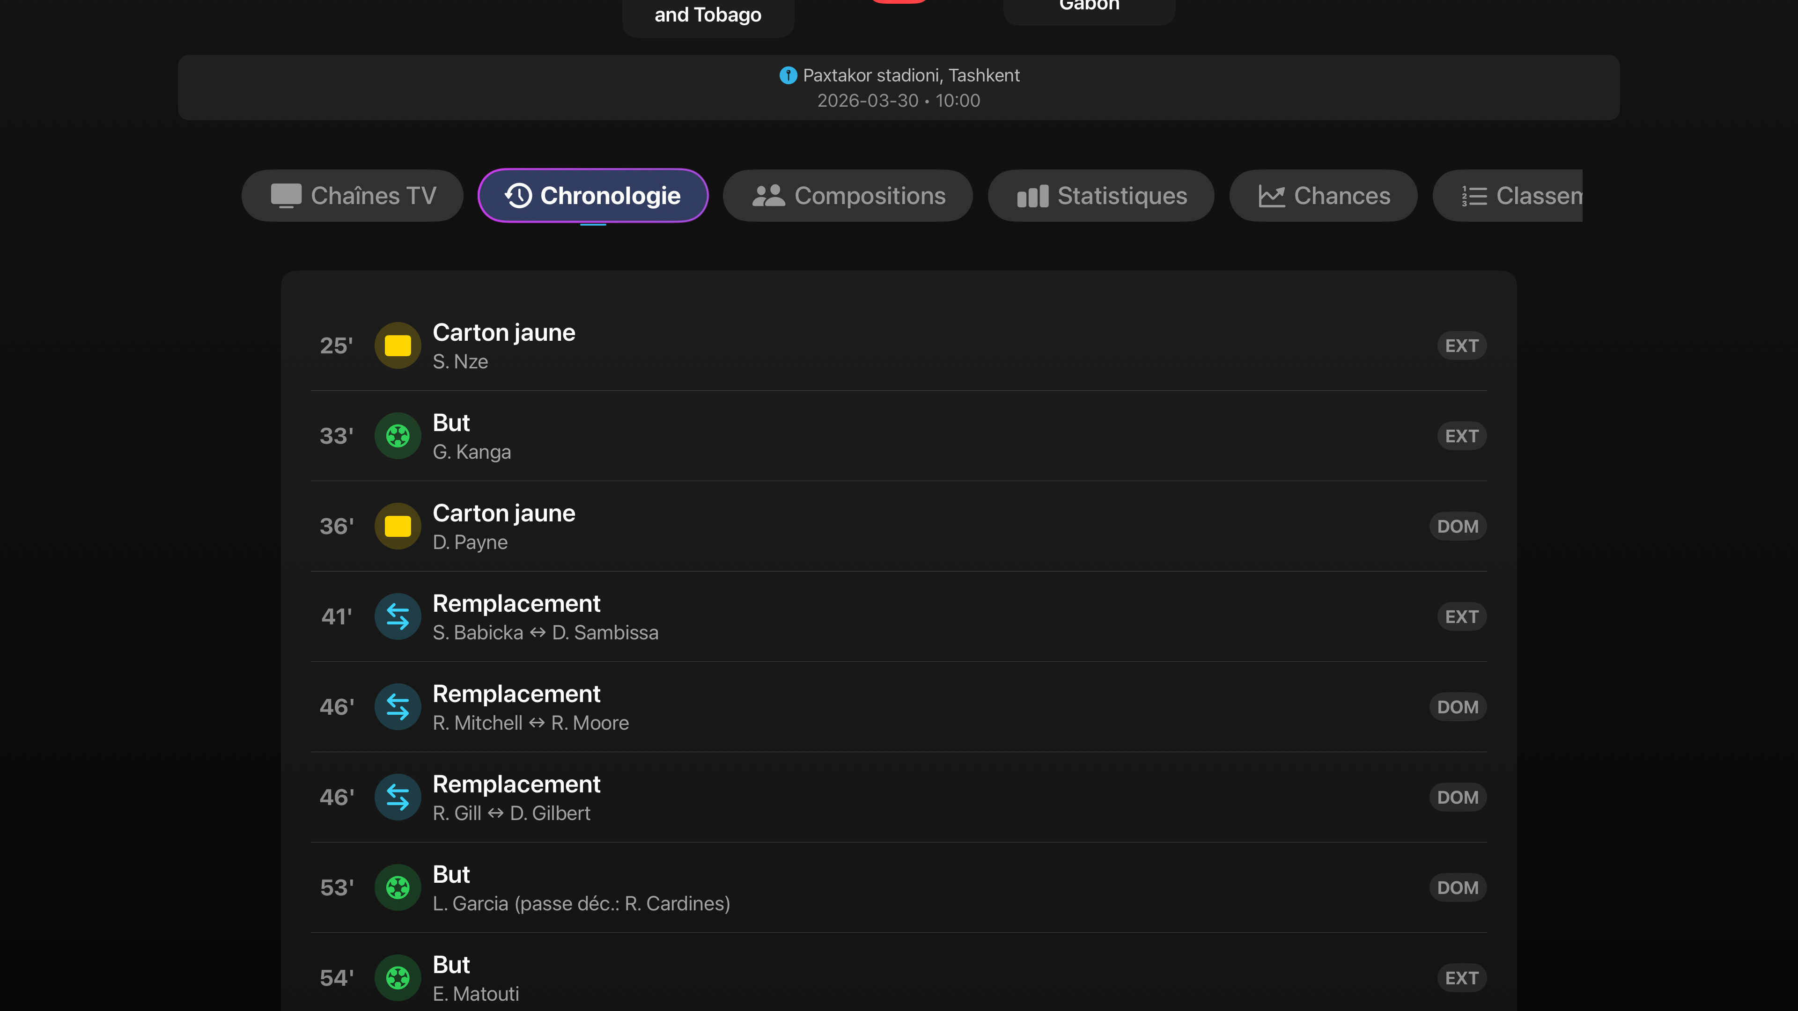Viewport: 1798px width, 1011px height.
Task: Click the Trinidad and Tobago team card
Action: click(x=708, y=15)
